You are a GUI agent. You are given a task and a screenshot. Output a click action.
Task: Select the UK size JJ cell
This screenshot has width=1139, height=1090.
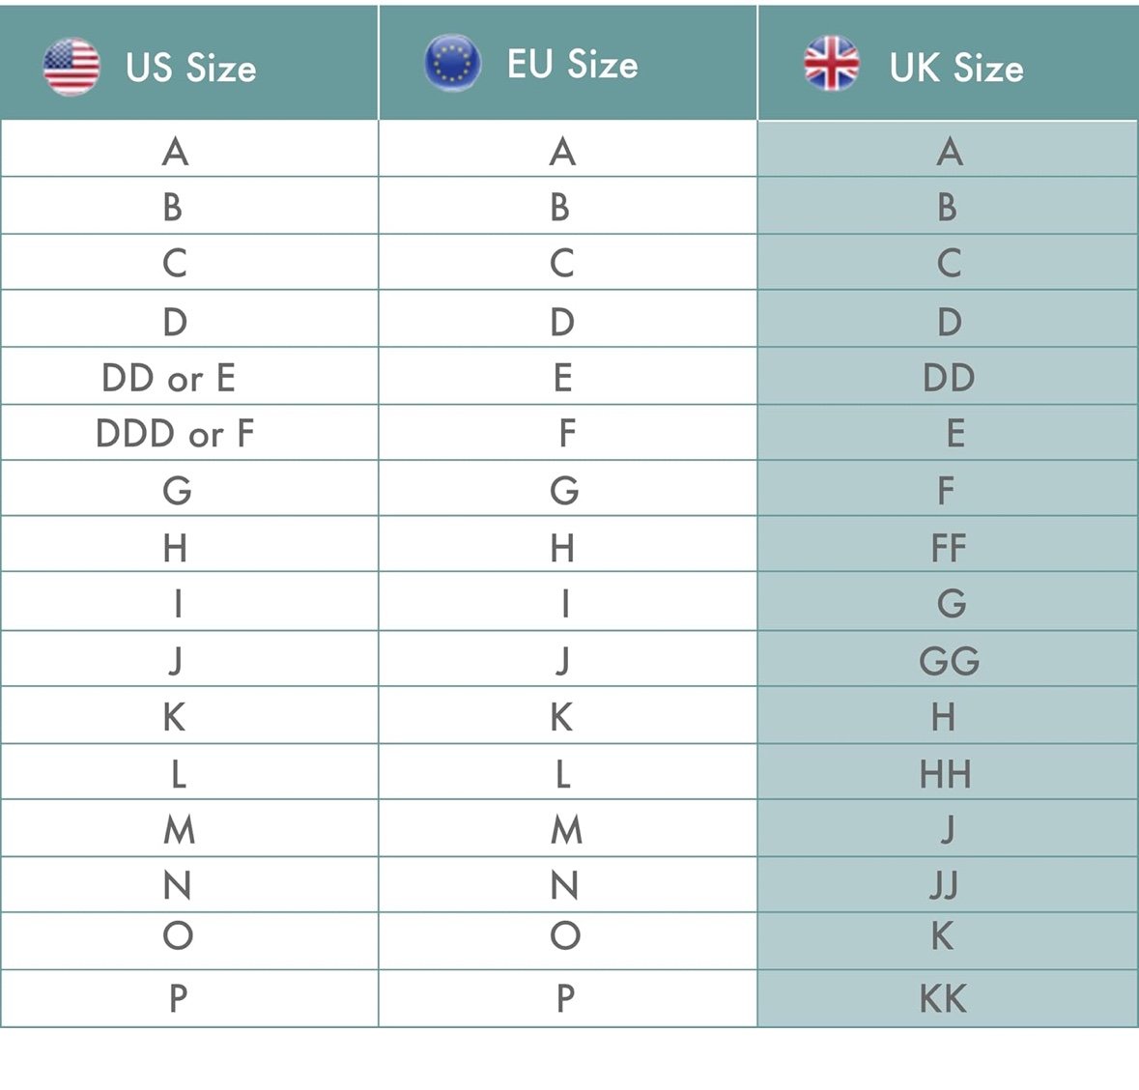coord(947,884)
